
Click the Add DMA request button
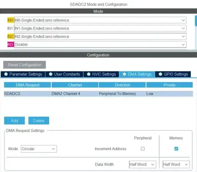15,121
